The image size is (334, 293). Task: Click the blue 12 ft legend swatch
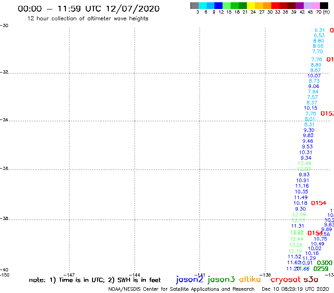click(218, 5)
